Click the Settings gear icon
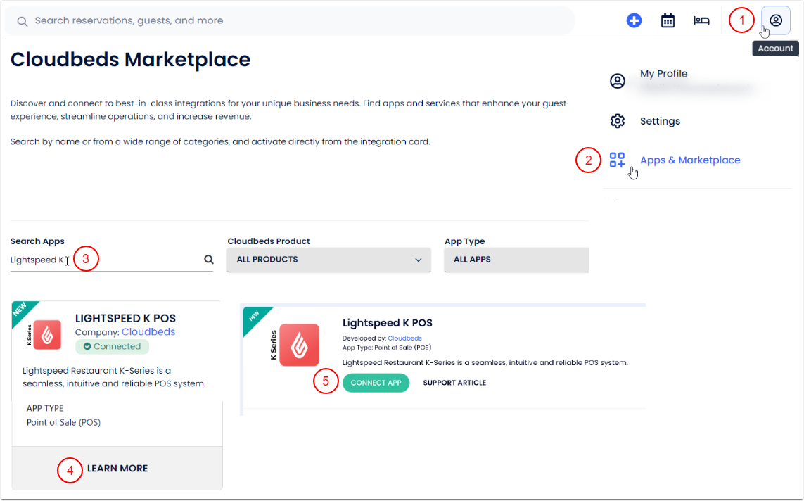Viewport: 804px width, 501px height. coord(617,121)
